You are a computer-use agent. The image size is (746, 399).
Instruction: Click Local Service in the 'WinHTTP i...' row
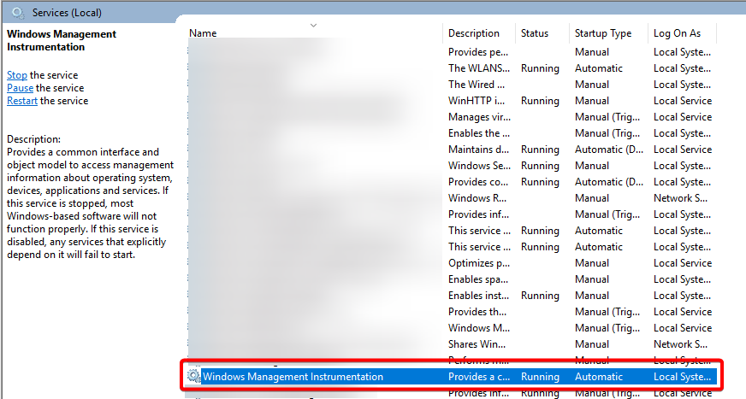tap(683, 101)
